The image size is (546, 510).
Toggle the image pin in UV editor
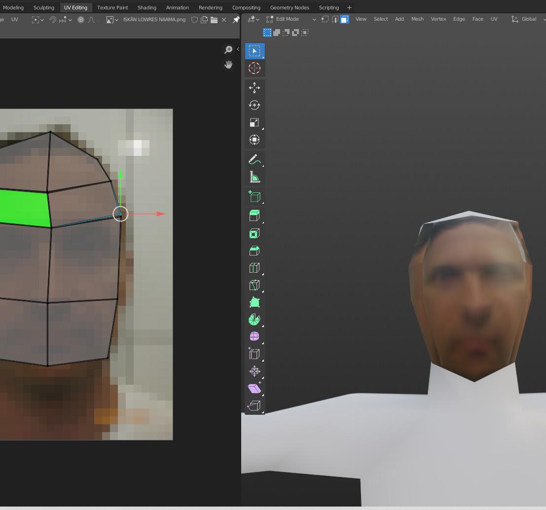point(236,20)
